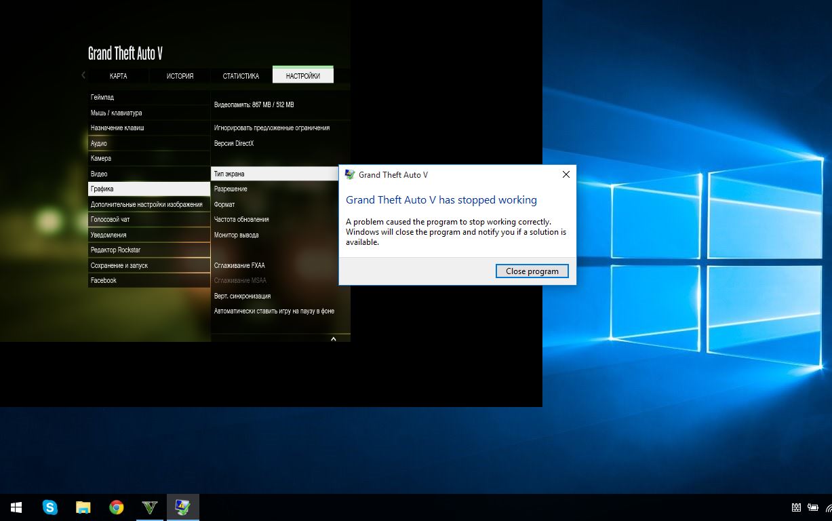The image size is (832, 521).
Task: Click the left arrow beside the tabs
Action: tap(83, 75)
